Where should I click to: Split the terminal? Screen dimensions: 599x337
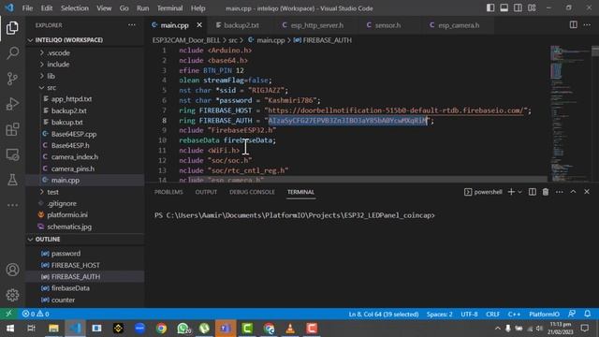click(533, 192)
